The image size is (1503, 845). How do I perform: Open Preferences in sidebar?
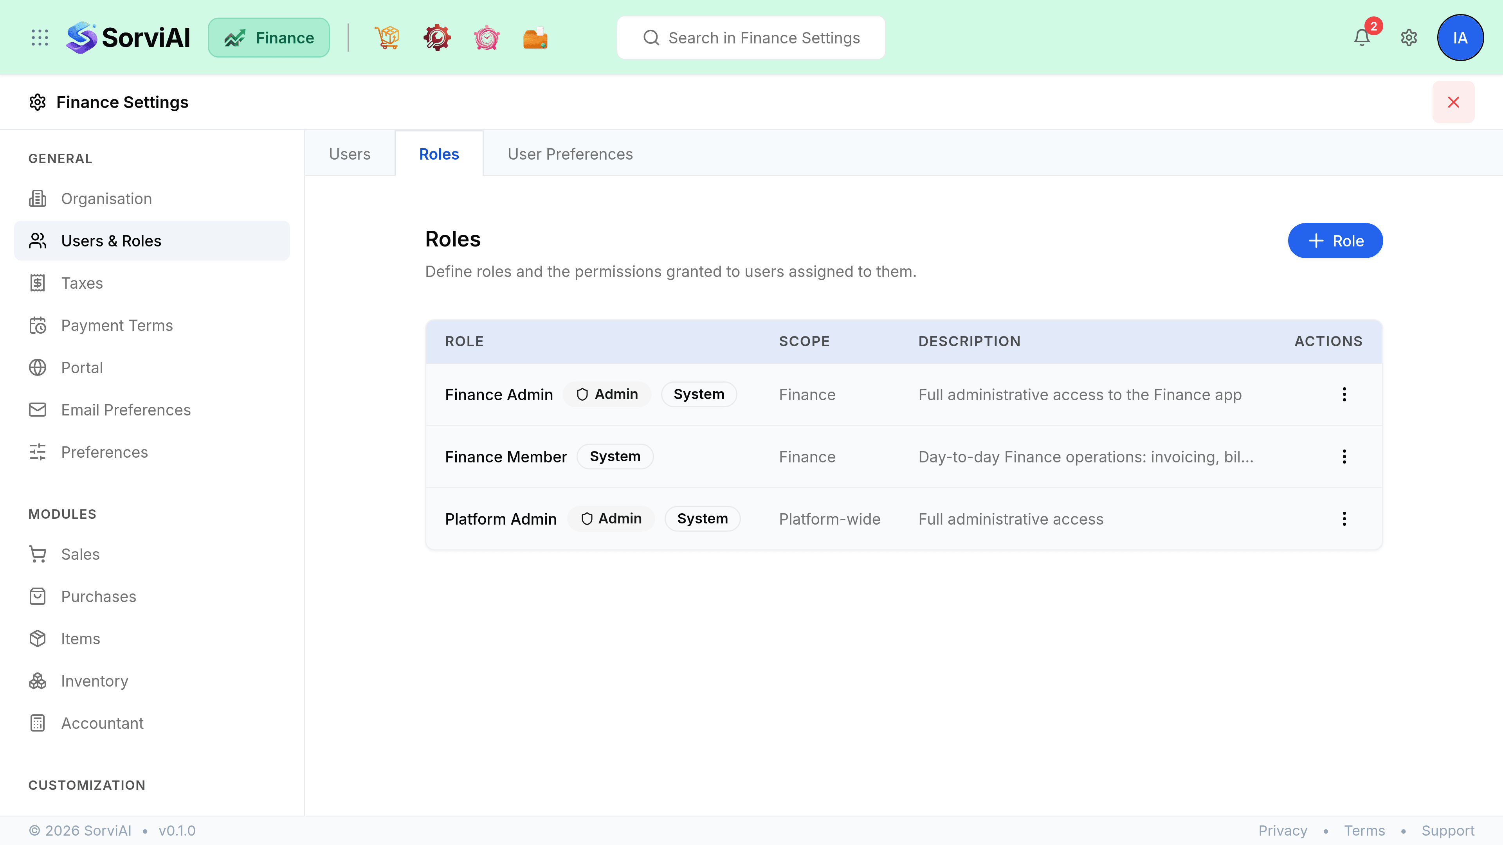152,453
